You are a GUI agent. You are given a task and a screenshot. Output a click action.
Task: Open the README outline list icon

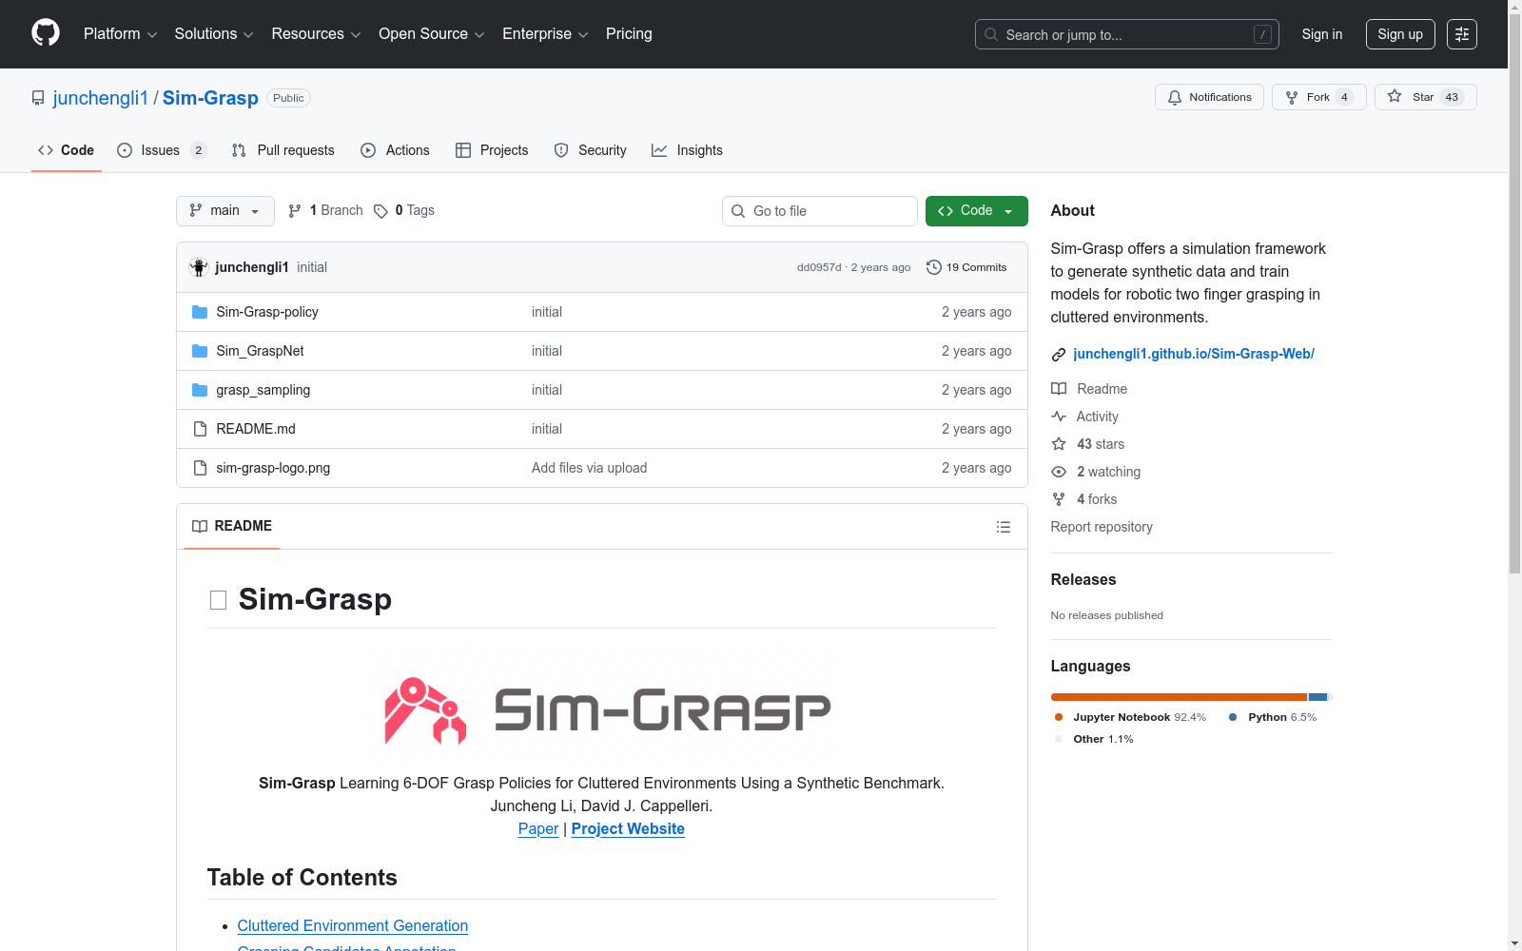point(1003,527)
